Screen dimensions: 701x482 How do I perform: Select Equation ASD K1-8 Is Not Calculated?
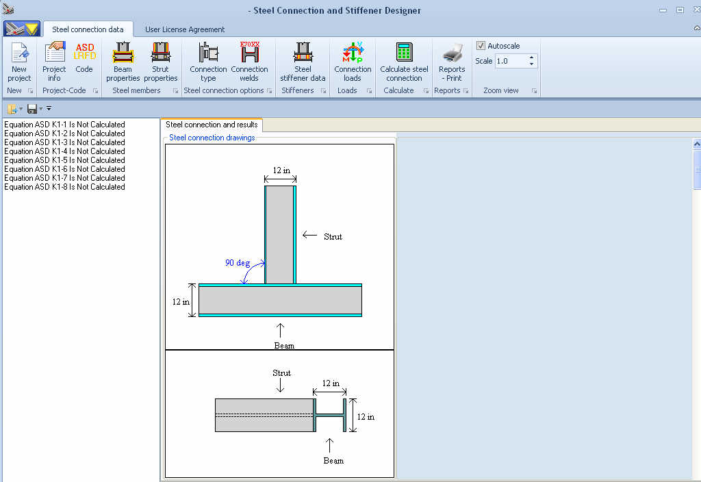64,187
